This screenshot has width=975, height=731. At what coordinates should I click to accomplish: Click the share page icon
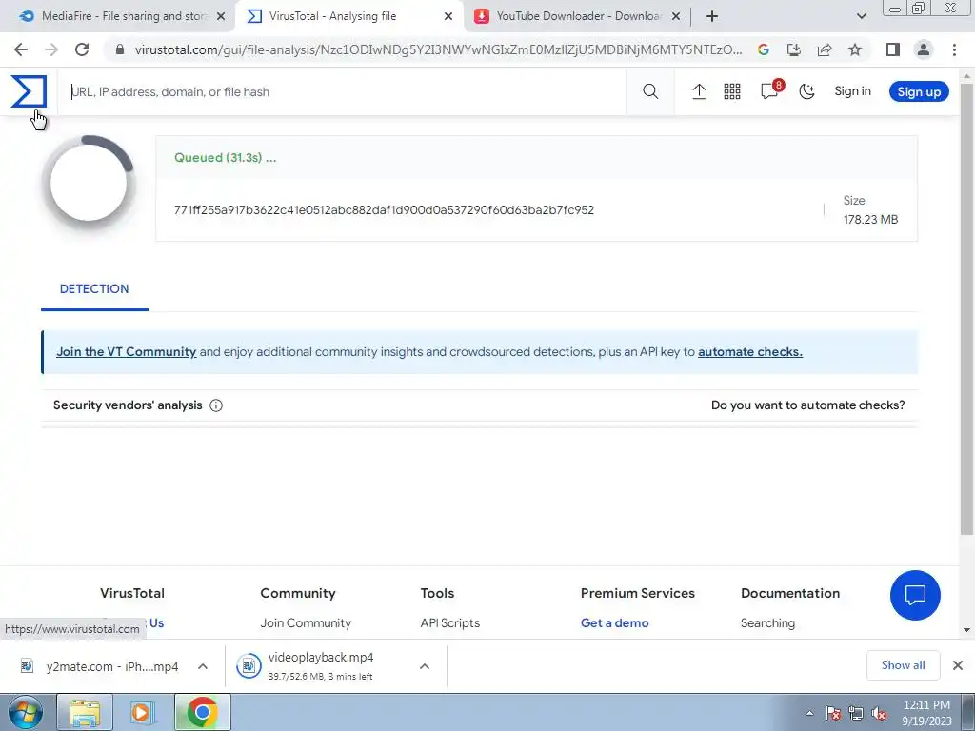(x=825, y=49)
